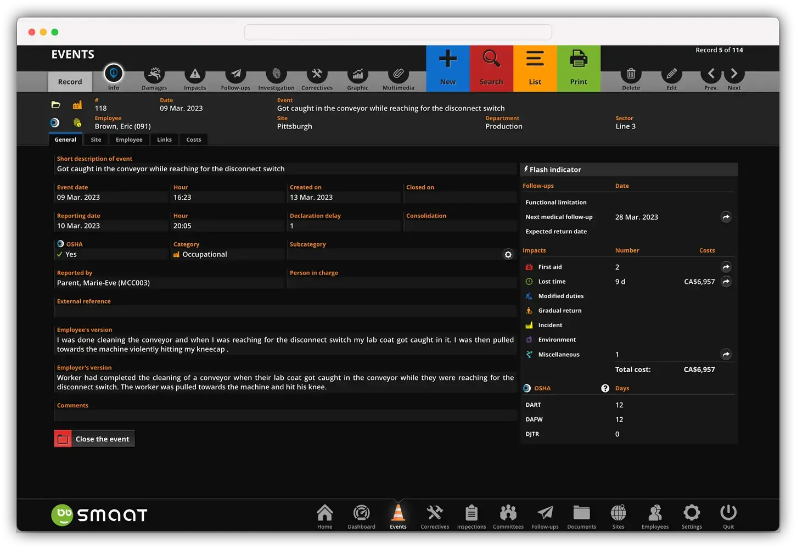Click the Event date 09 Mar. 2023 field
This screenshot has width=797, height=549.
111,197
